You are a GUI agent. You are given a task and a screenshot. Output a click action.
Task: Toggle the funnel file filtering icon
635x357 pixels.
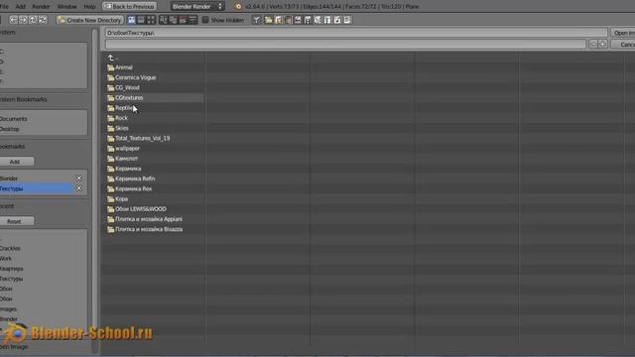pos(256,20)
